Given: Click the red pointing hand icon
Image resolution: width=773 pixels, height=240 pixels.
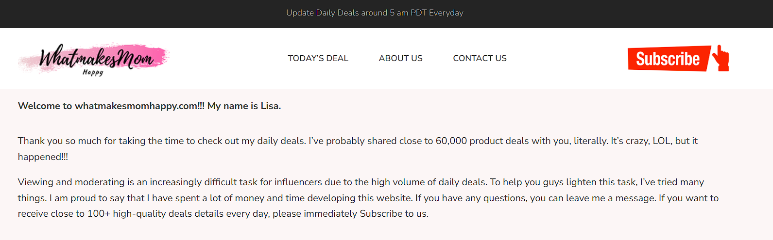Looking at the screenshot, I should click(x=721, y=58).
